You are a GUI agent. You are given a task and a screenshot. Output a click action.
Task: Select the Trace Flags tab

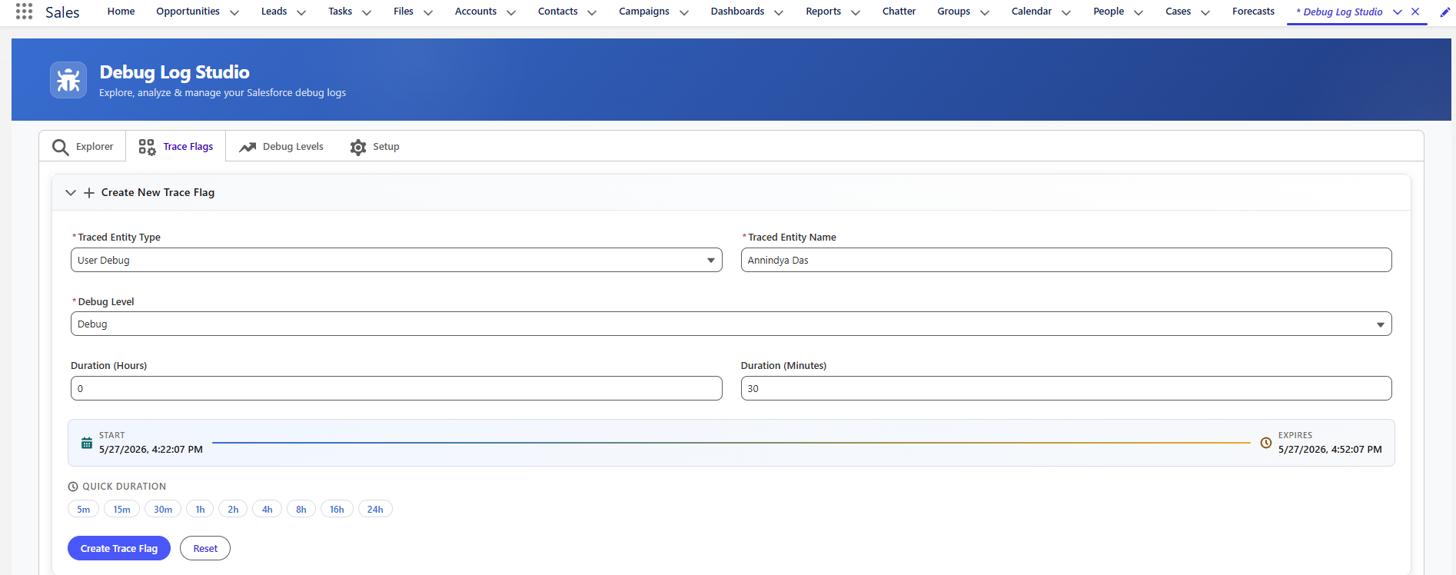[176, 146]
